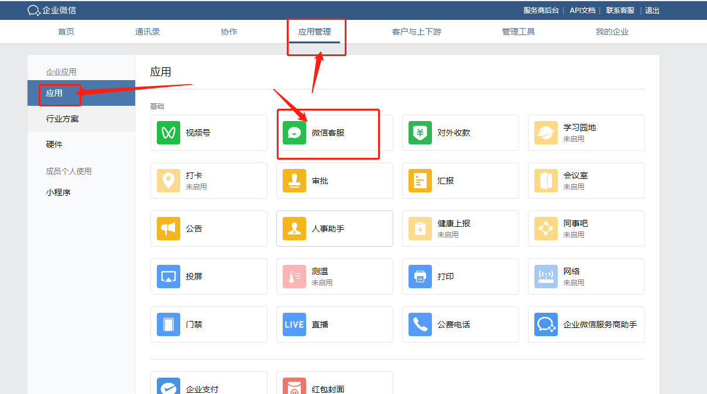Image resolution: width=707 pixels, height=394 pixels.
Task: Click the 汇报 report document icon
Action: tap(420, 181)
